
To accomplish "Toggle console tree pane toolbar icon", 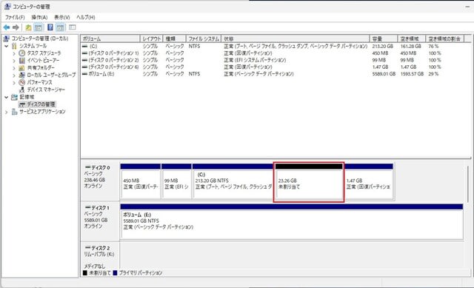I will click(x=39, y=27).
